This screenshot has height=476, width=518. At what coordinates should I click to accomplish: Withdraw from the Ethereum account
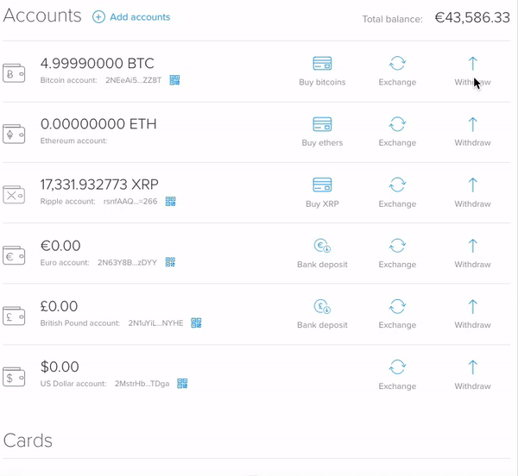pos(472,131)
